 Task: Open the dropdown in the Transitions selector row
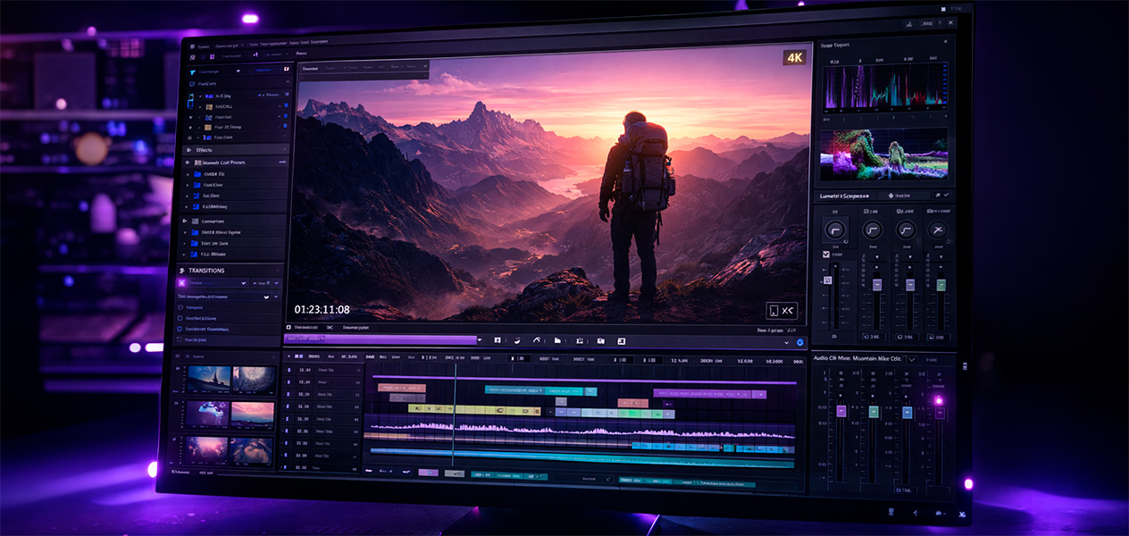pyautogui.click(x=244, y=283)
